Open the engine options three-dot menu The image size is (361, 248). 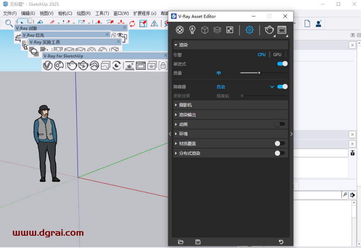pyautogui.click(x=286, y=55)
